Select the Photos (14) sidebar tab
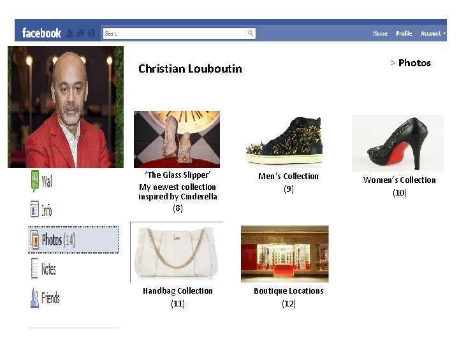The image size is (459, 344). click(73, 240)
